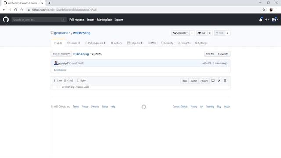The width and height of the screenshot is (281, 158).
Task: Switch to the repository Issues tab
Action: (x=74, y=43)
